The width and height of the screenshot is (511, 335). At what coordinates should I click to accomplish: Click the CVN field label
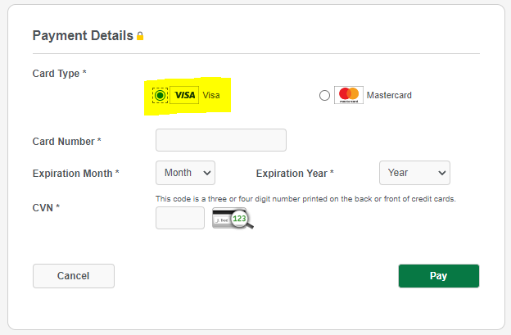pyautogui.click(x=46, y=207)
